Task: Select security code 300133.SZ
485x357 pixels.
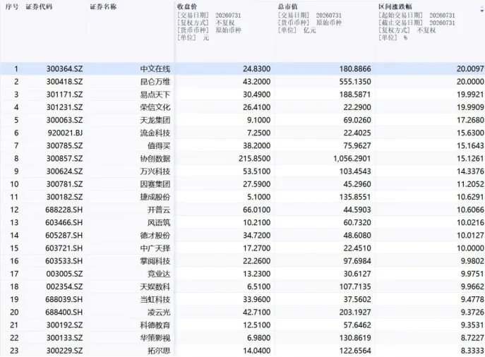Action: coord(65,338)
